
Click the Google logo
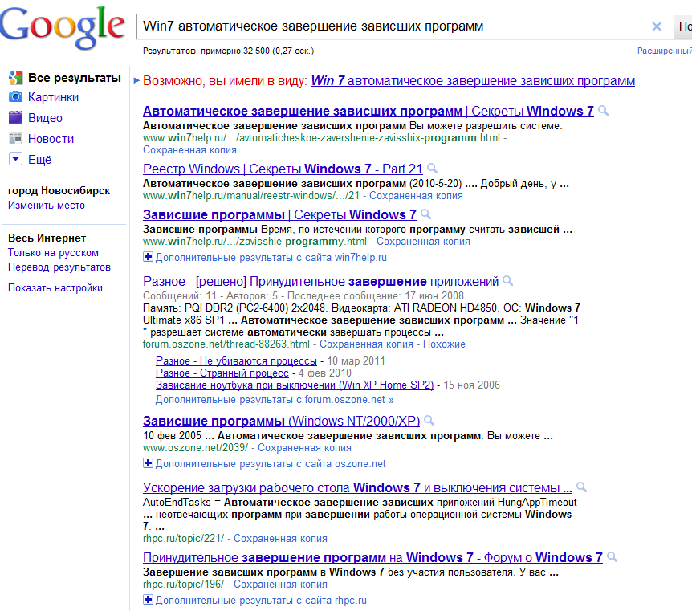tap(63, 27)
